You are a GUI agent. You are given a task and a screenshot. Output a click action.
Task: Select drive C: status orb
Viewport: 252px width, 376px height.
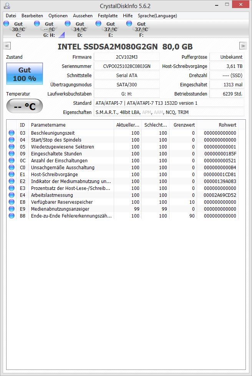click(x=6, y=23)
